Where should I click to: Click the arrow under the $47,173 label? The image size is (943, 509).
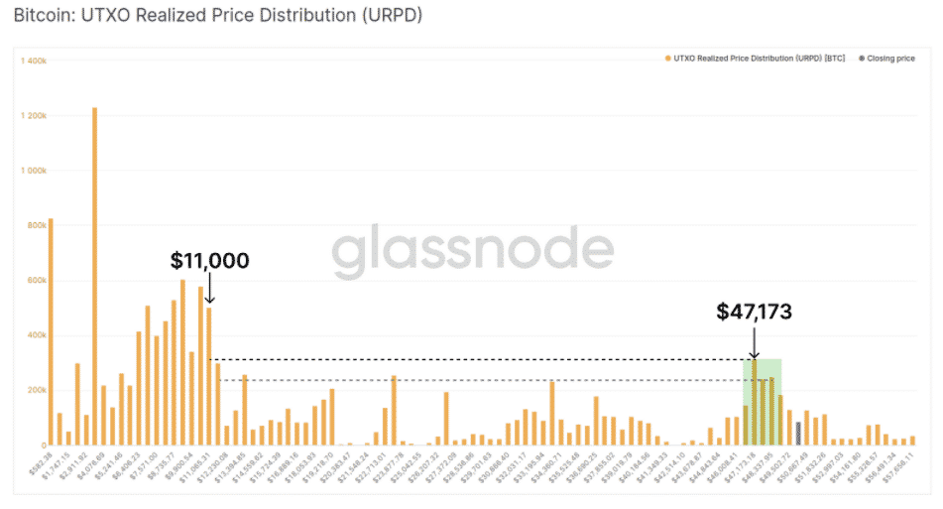754,341
